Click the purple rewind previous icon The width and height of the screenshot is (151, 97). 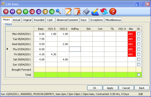point(12,12)
